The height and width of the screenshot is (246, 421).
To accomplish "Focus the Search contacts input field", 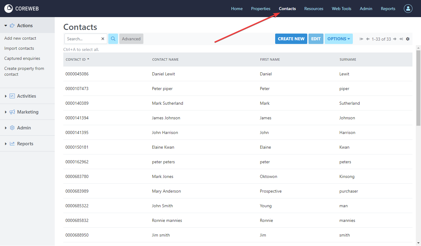I will point(83,39).
